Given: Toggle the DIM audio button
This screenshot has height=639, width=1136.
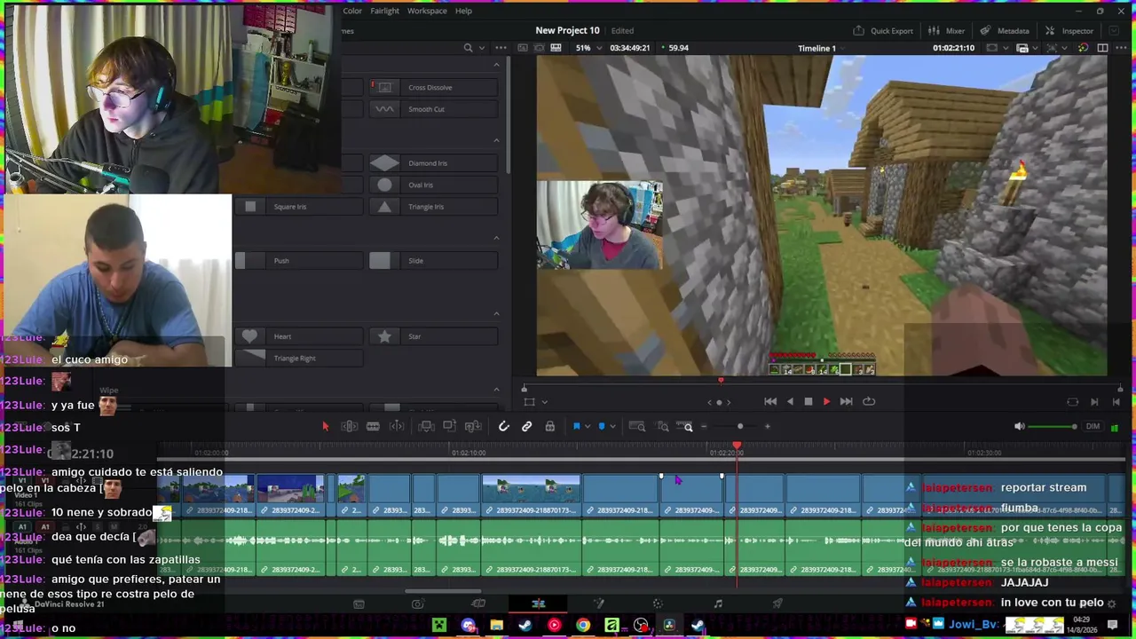Looking at the screenshot, I should pyautogui.click(x=1093, y=427).
